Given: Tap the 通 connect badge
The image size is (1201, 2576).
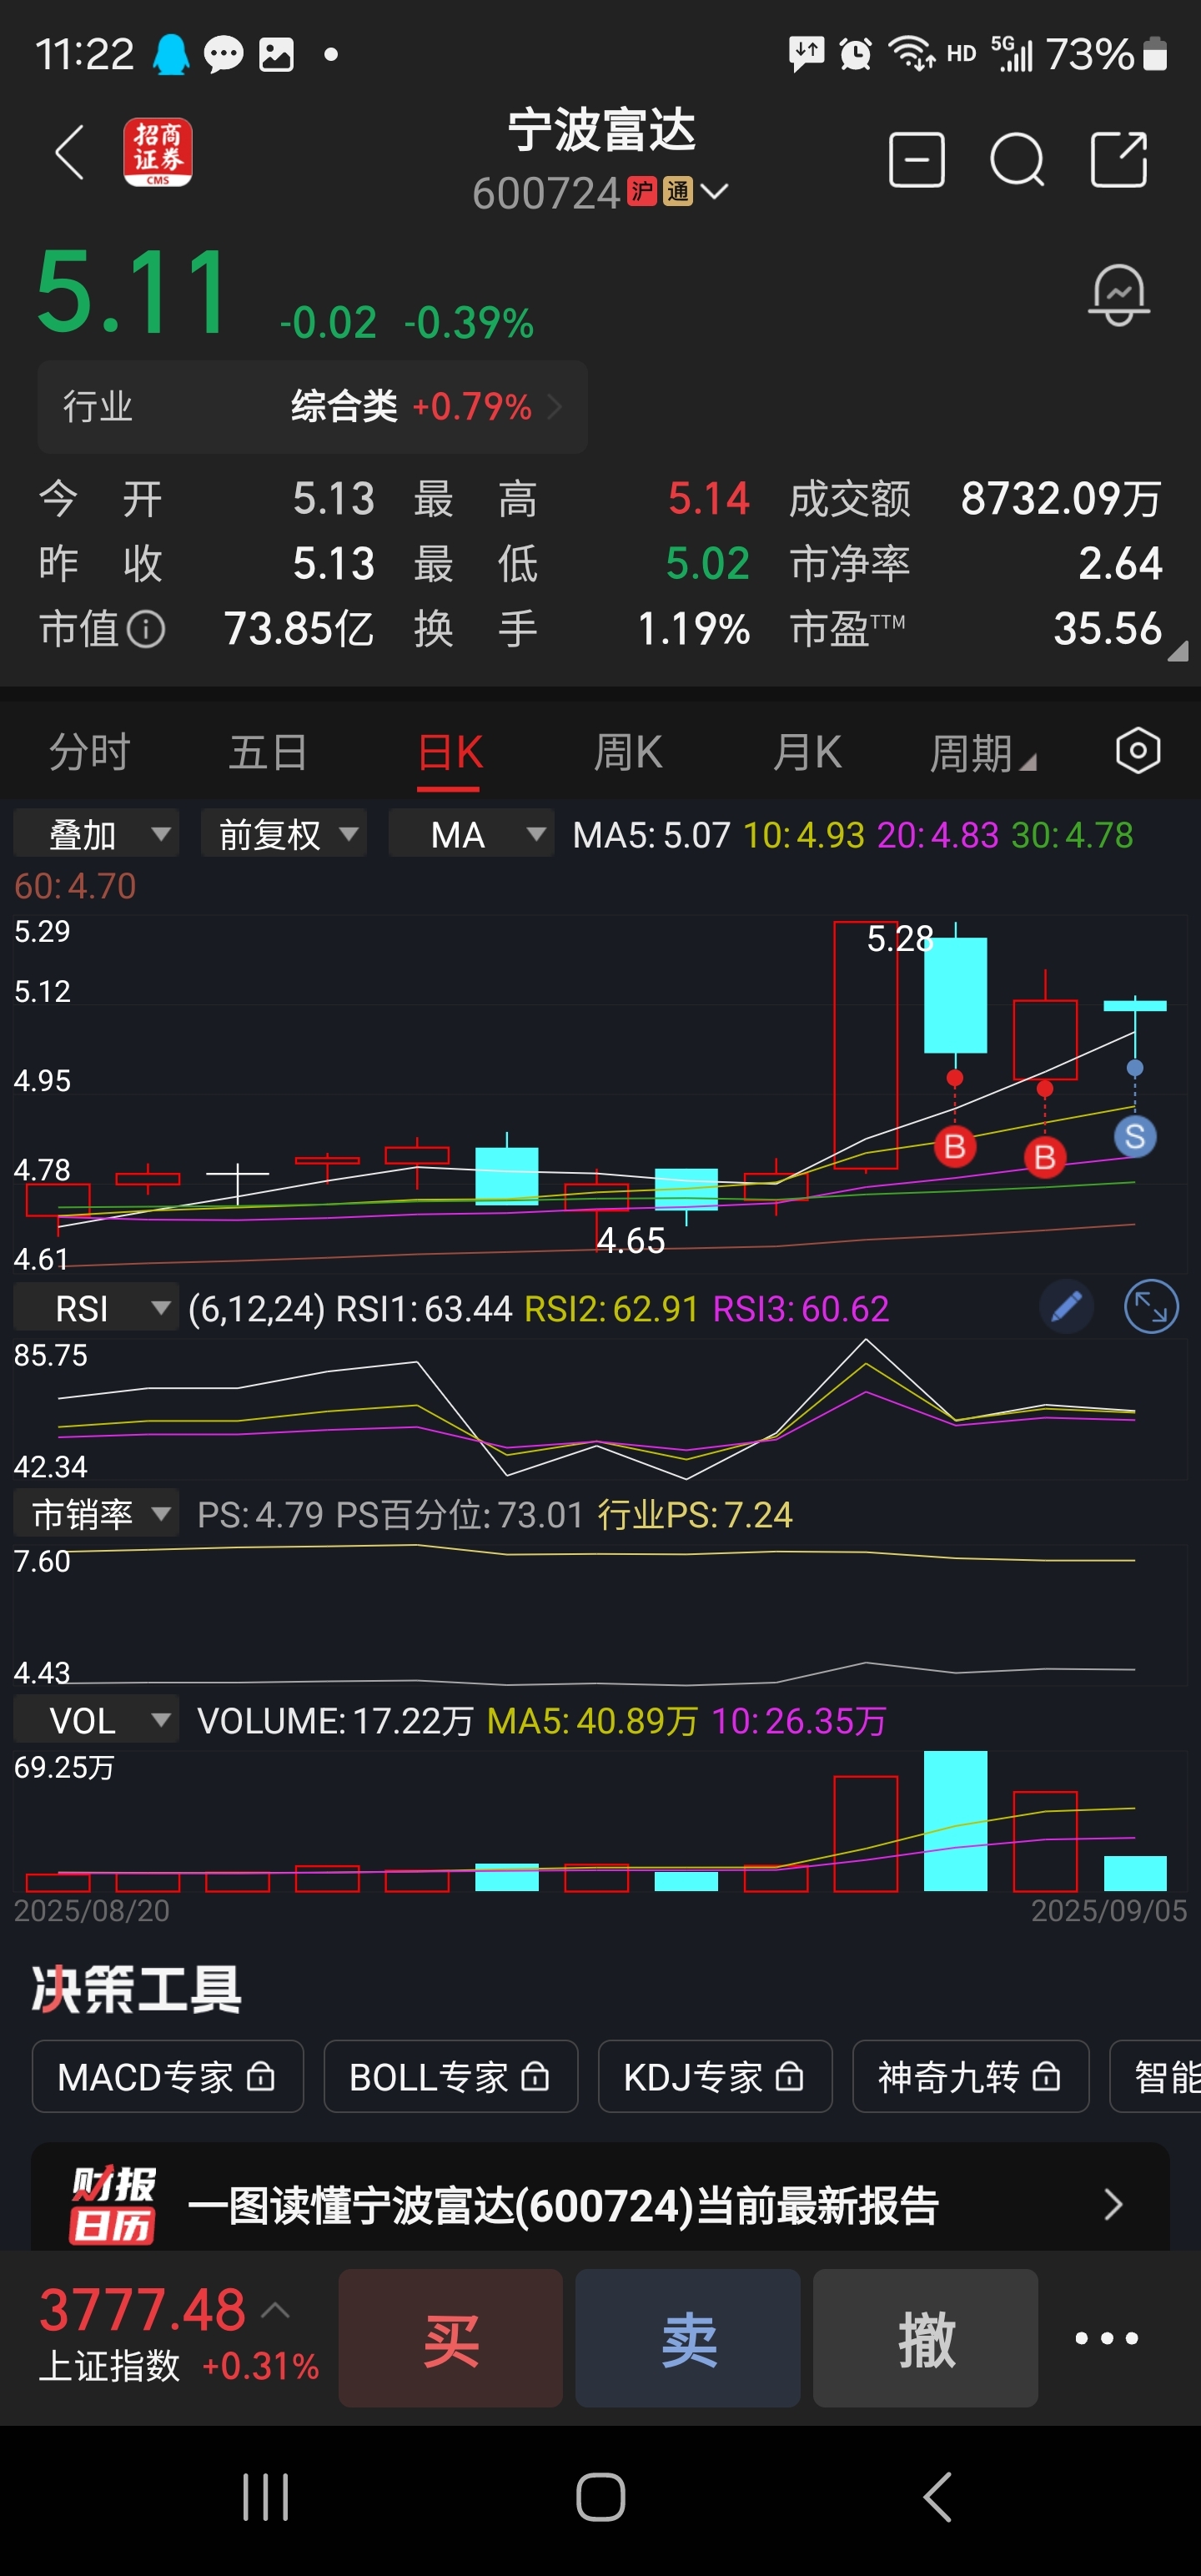Looking at the screenshot, I should [x=678, y=191].
